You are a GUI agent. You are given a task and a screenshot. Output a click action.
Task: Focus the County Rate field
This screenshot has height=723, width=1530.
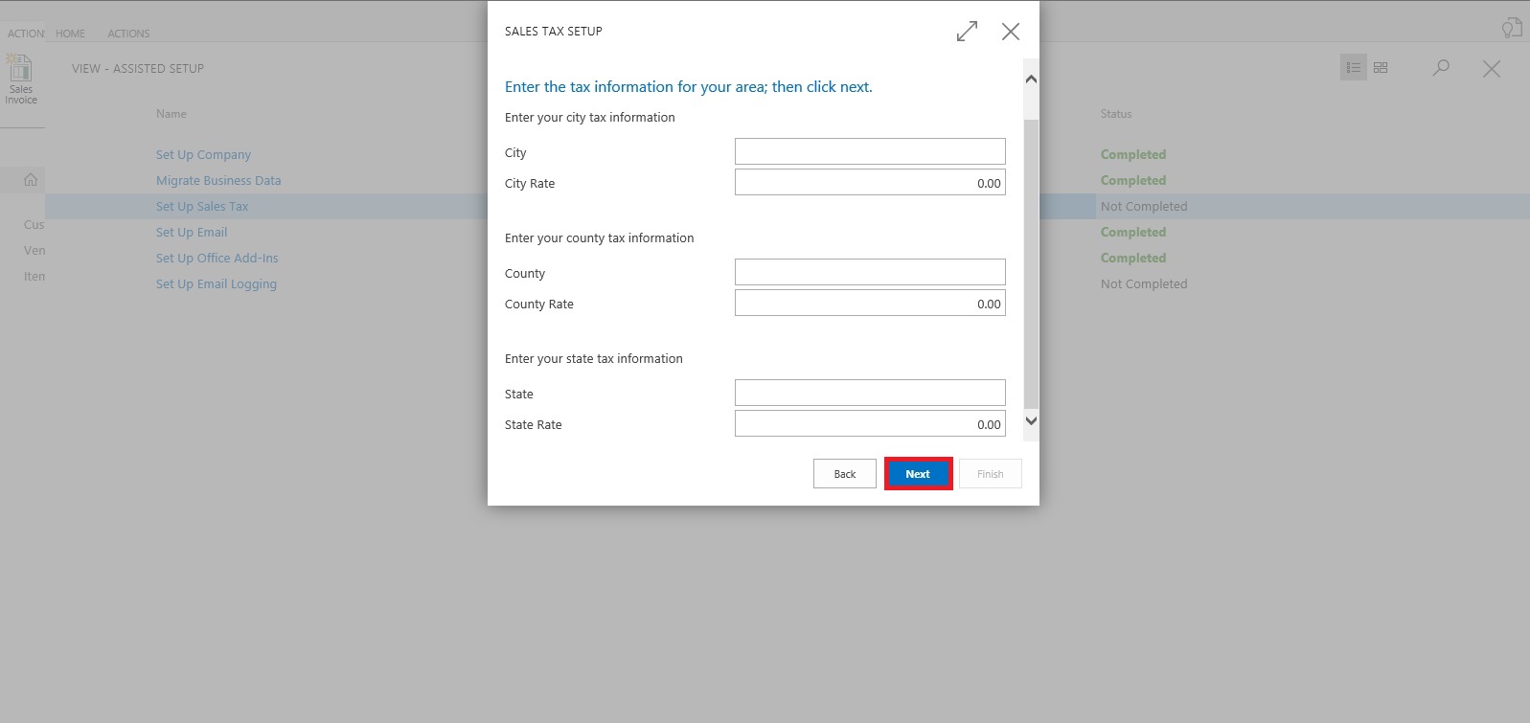(869, 304)
